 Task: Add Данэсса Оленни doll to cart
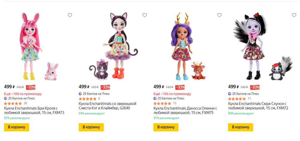point(166,127)
